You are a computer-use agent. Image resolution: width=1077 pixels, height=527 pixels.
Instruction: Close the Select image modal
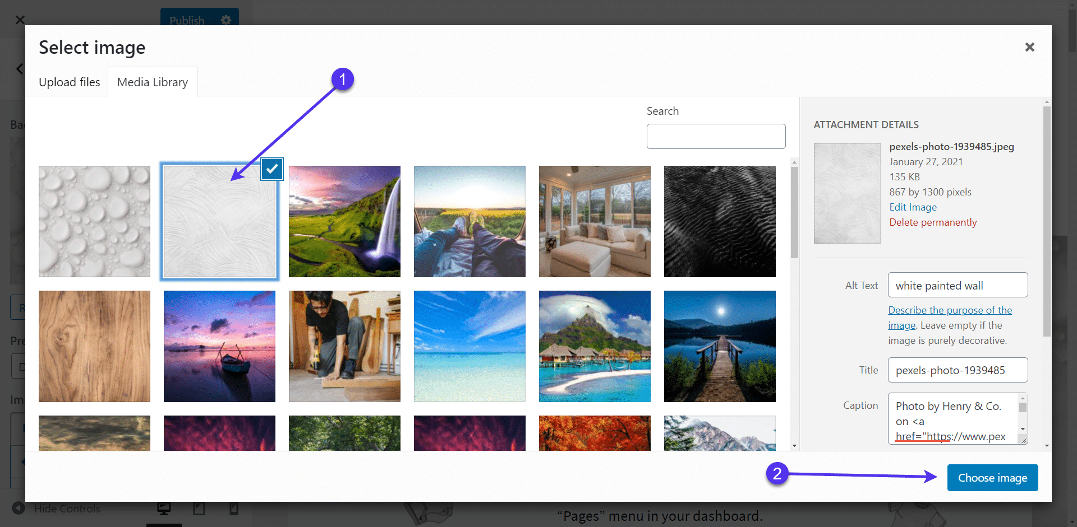pos(1030,47)
